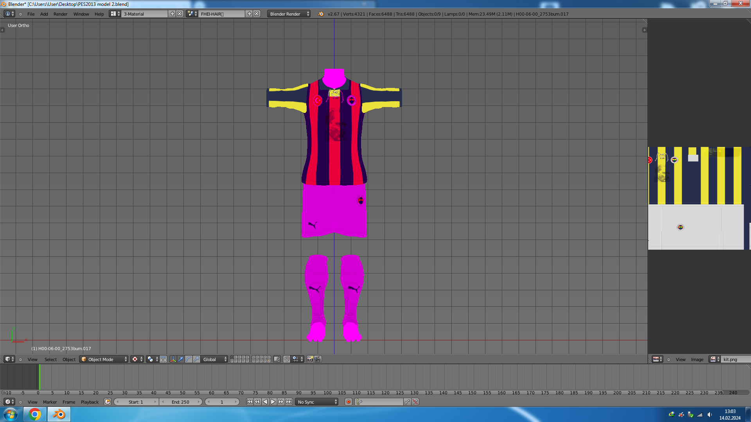Toggle automatic keyframe record button
This screenshot has height=422, width=751.
click(x=348, y=402)
